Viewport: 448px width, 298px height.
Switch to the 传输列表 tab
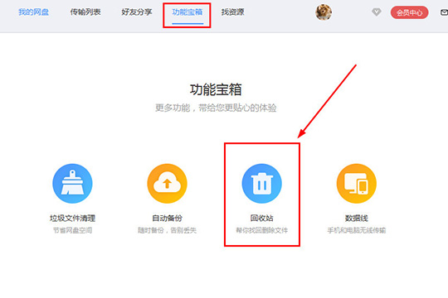(85, 12)
